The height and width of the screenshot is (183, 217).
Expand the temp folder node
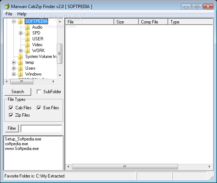click(14, 62)
